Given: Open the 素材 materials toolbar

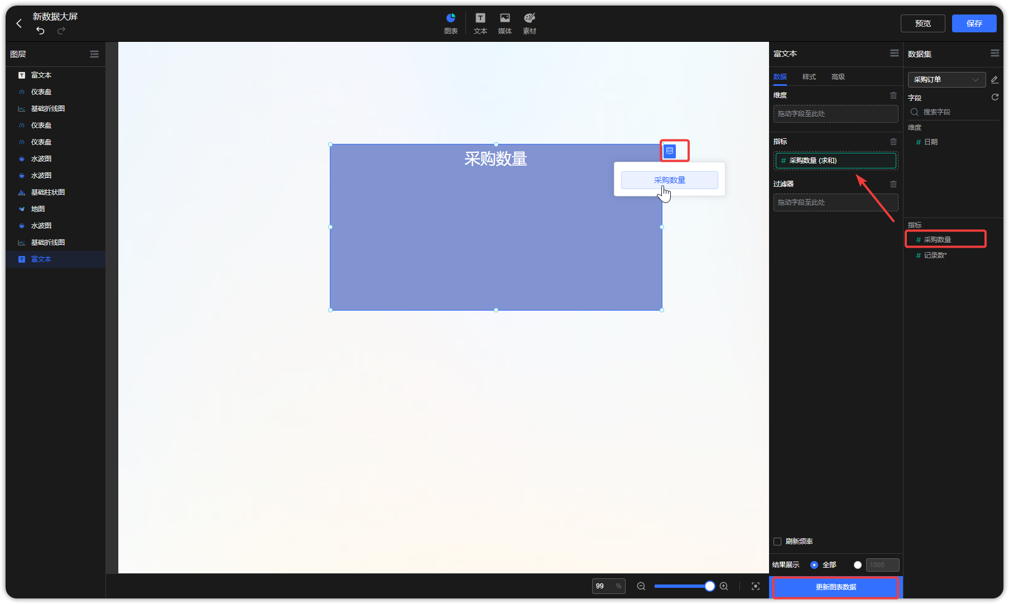Looking at the screenshot, I should [x=530, y=23].
